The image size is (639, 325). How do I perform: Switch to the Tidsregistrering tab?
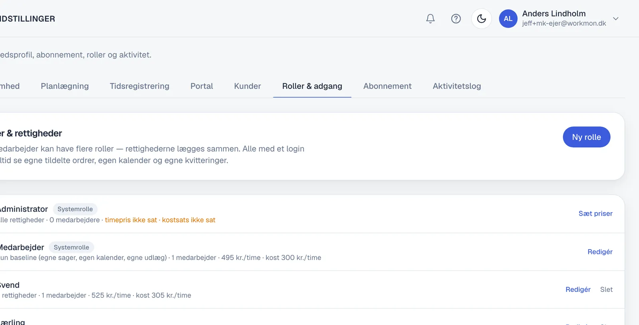[x=139, y=86]
